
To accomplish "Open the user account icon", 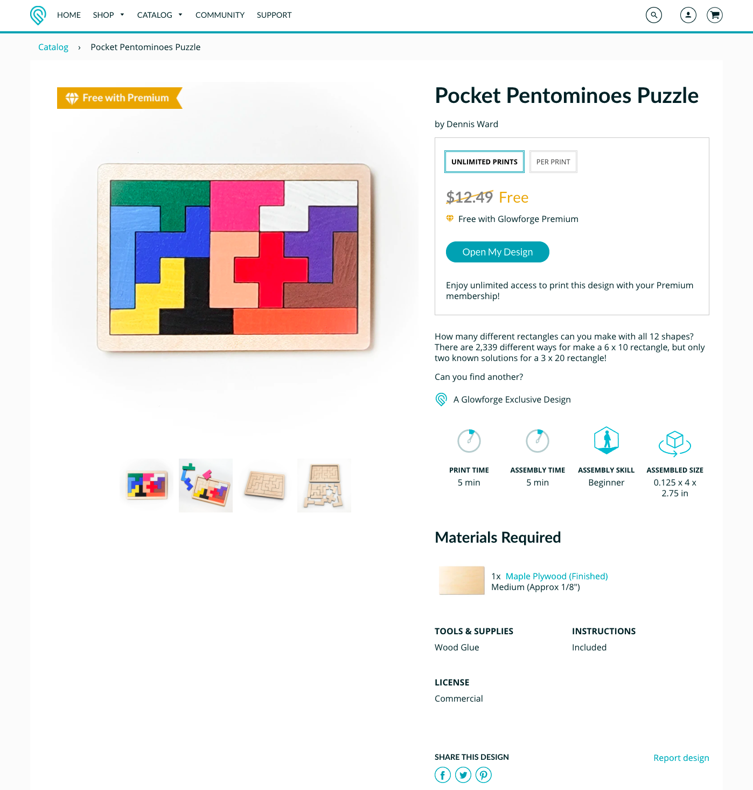I will (688, 15).
